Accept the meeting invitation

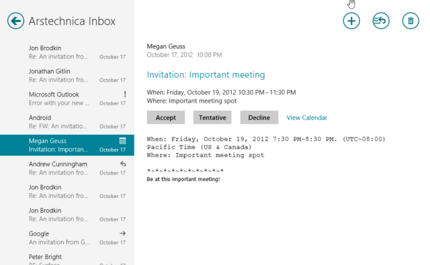pyautogui.click(x=166, y=117)
